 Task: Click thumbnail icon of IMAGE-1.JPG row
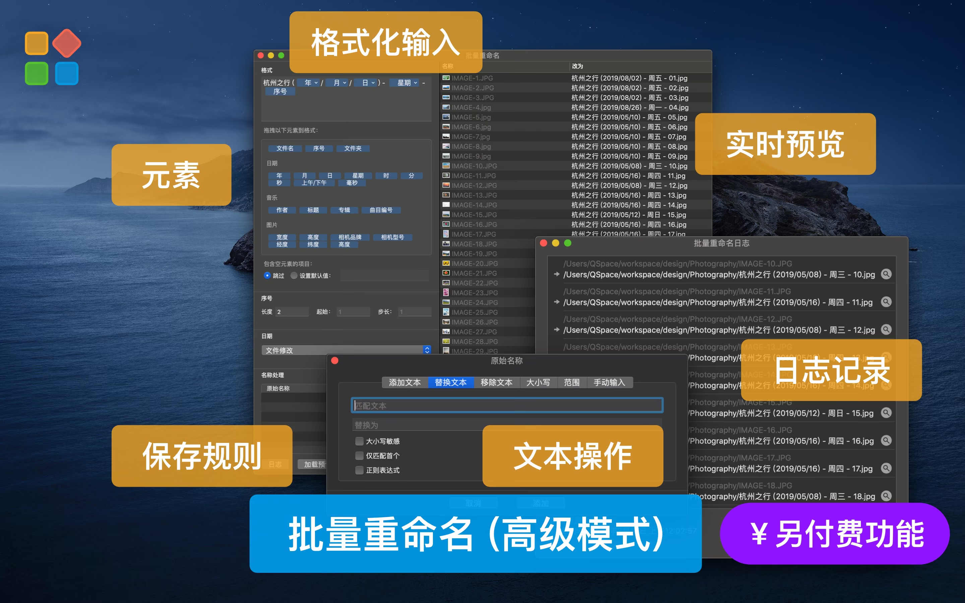pos(446,78)
